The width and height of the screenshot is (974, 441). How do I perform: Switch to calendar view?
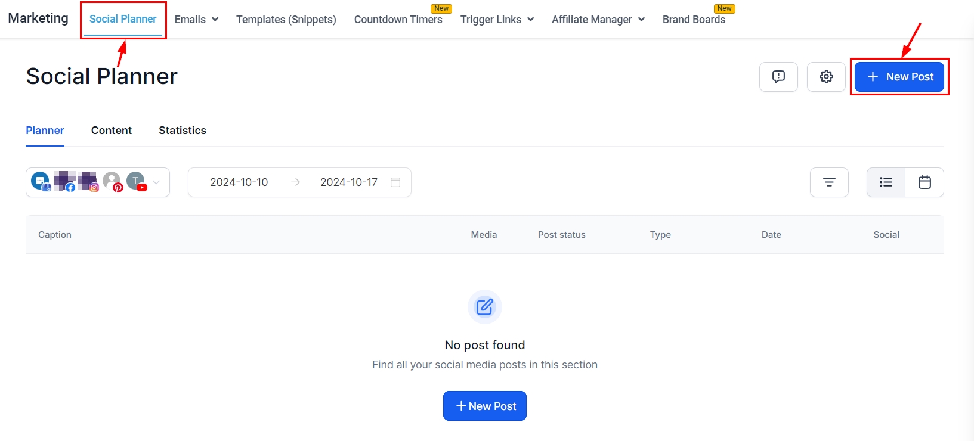(924, 182)
